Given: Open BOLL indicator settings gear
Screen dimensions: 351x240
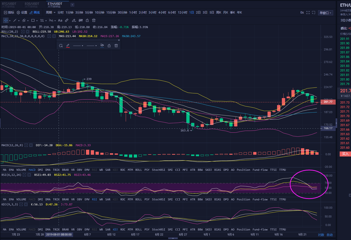Looking at the screenshot, I should tap(23, 32).
